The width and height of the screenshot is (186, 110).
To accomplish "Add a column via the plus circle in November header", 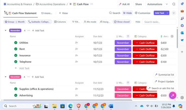I will [x=172, y=36].
